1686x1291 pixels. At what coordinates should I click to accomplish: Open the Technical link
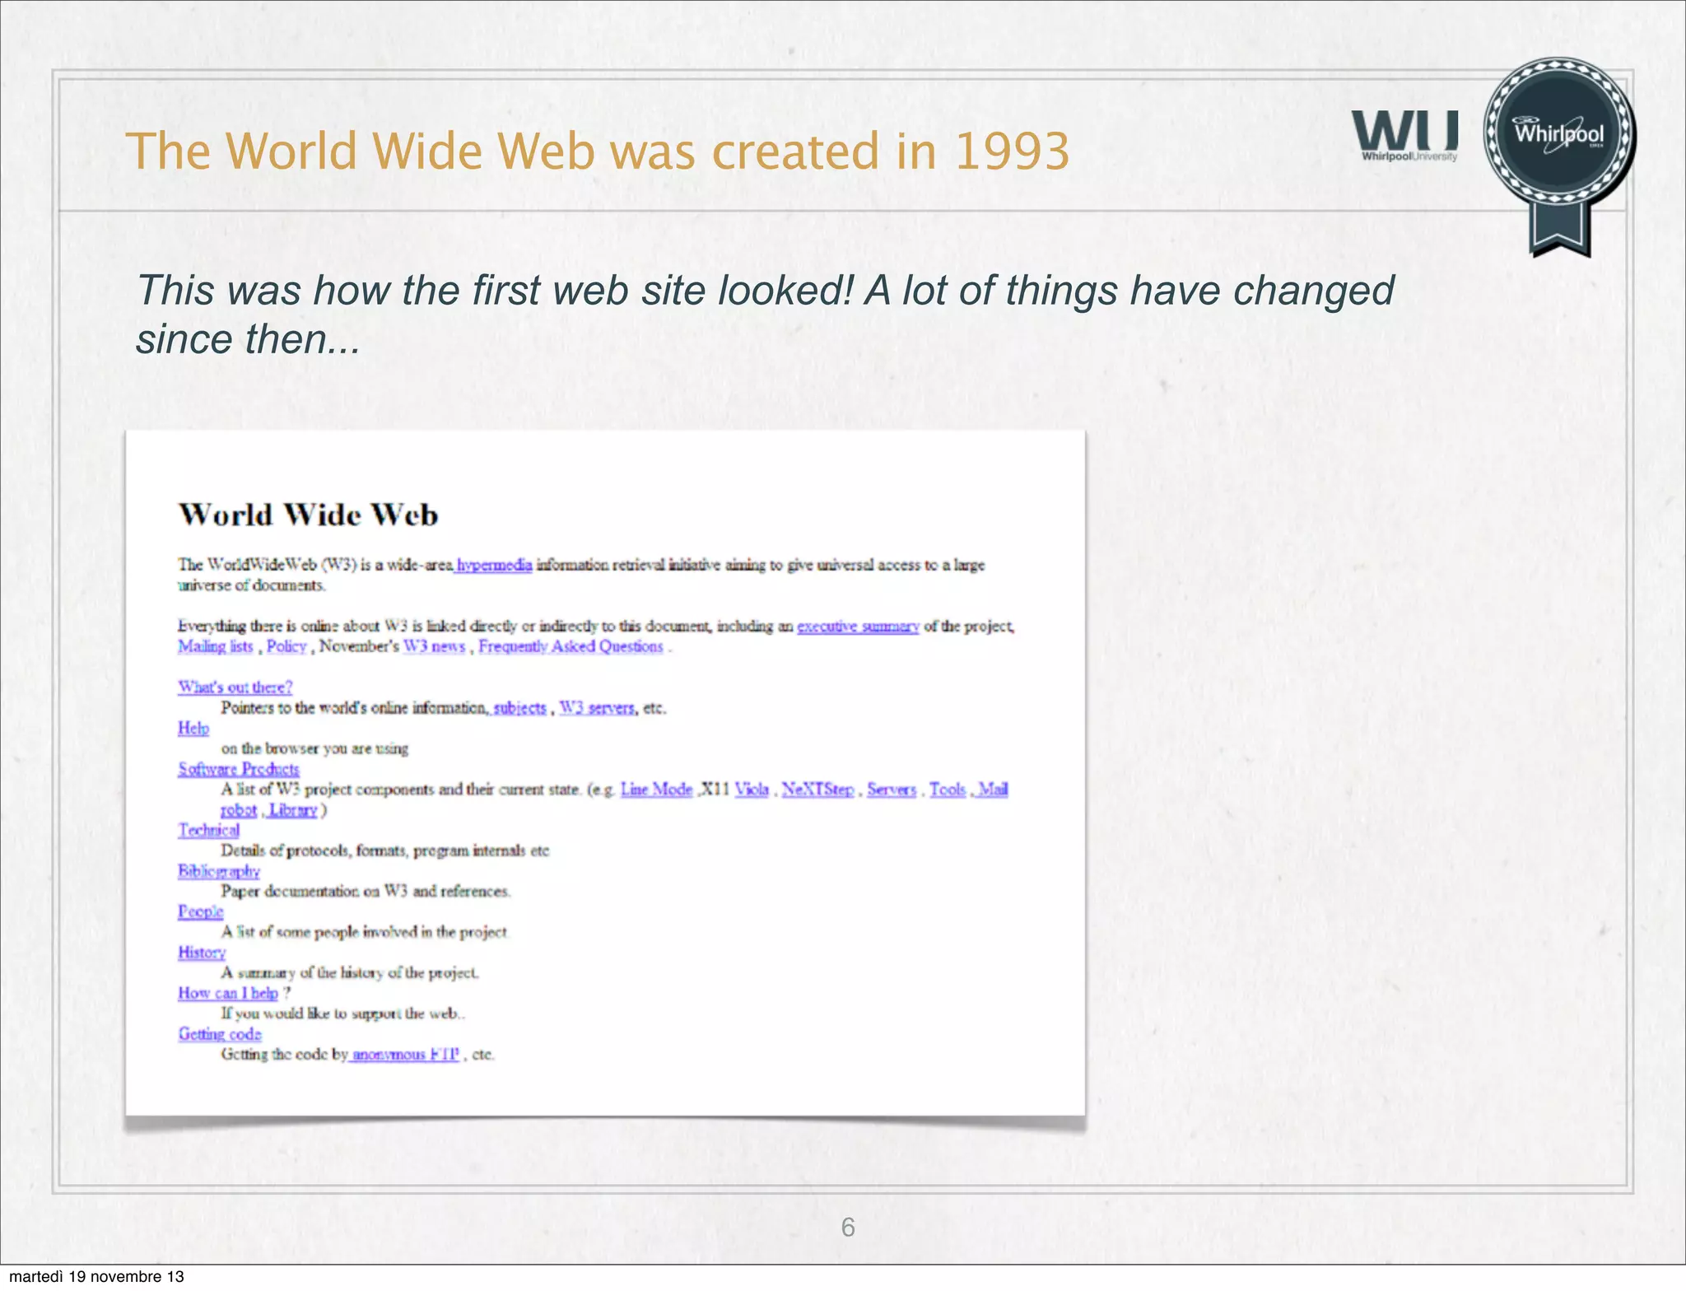[209, 830]
